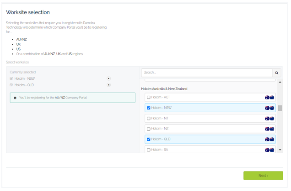Untick the Holcim - NSW checkbox in list

tap(148, 108)
